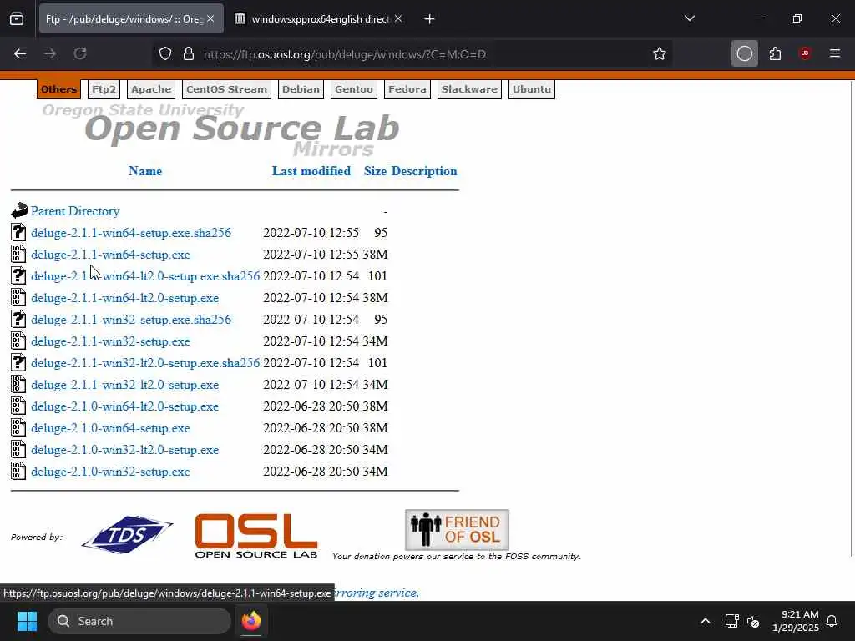The image size is (855, 641).
Task: Switch to the windowsxpprox64english directory tab
Action: click(319, 18)
